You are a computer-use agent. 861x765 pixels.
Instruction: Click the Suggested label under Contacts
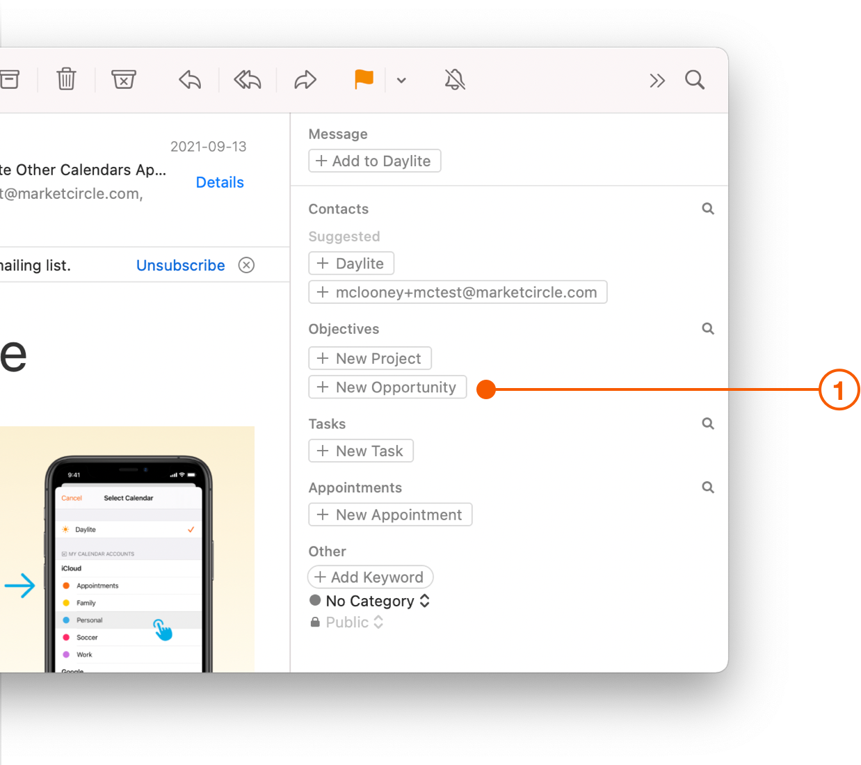344,236
